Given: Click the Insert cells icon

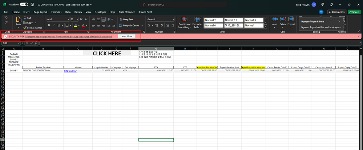Looking at the screenshot, I should [275, 19].
